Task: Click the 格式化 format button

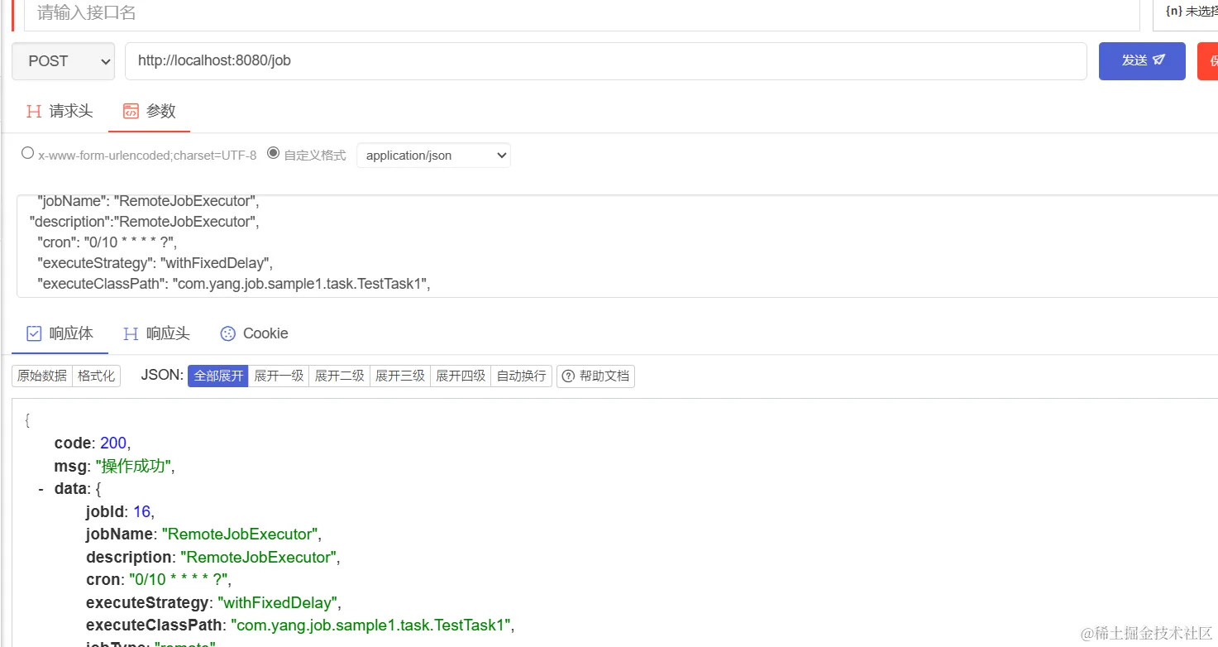Action: [x=97, y=376]
